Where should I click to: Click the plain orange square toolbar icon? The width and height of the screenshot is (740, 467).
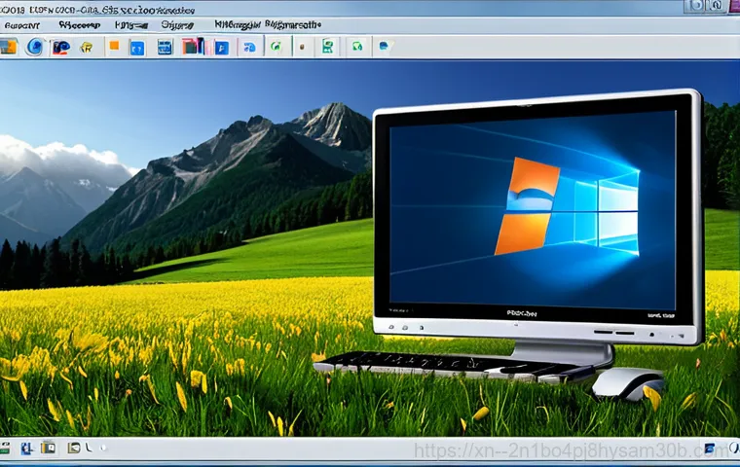coord(114,46)
